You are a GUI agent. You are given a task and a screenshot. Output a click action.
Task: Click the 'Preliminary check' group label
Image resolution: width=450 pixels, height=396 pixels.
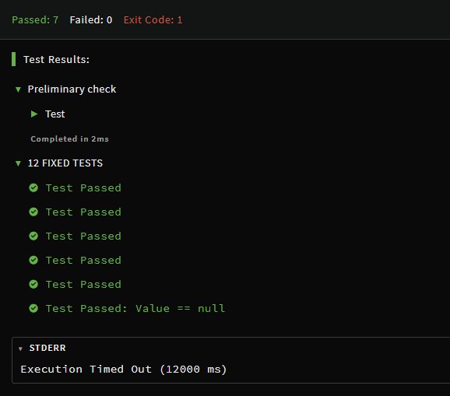pos(72,89)
